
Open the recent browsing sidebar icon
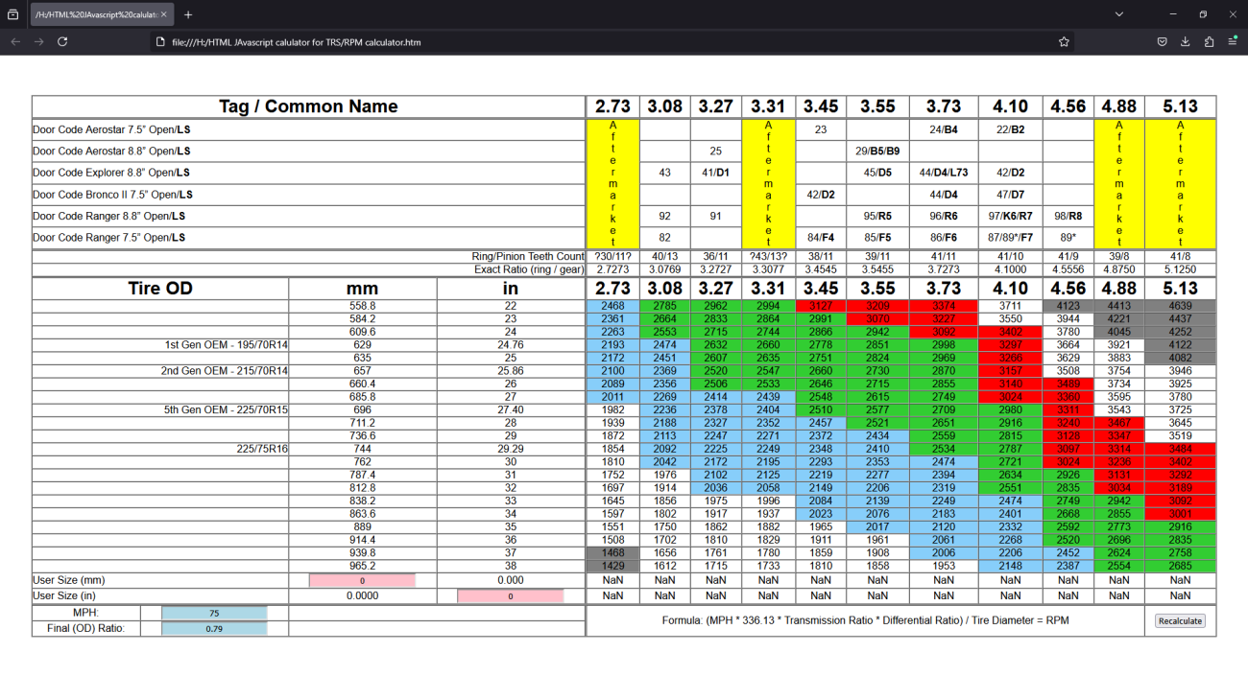tap(12, 14)
